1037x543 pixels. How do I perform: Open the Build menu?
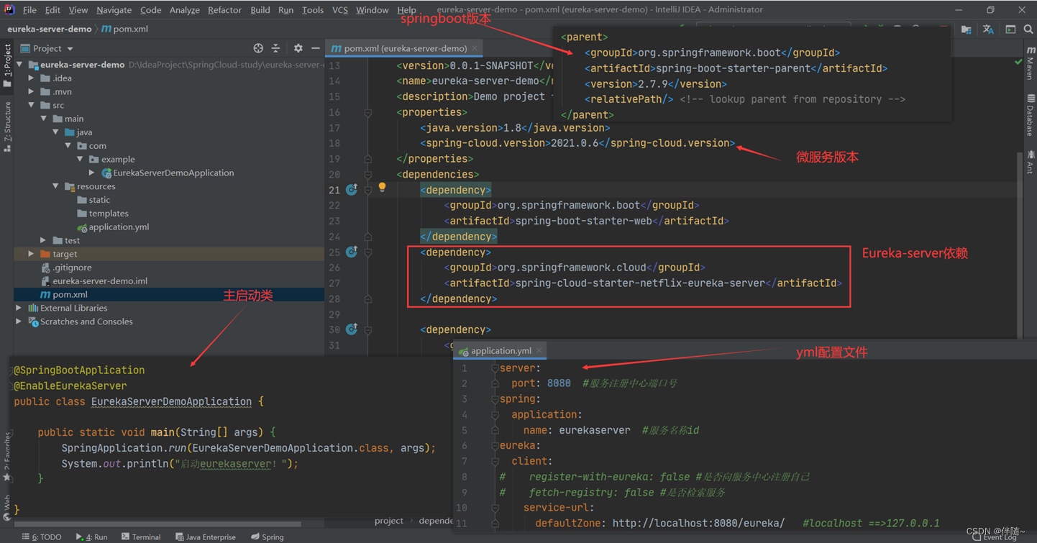coord(260,10)
